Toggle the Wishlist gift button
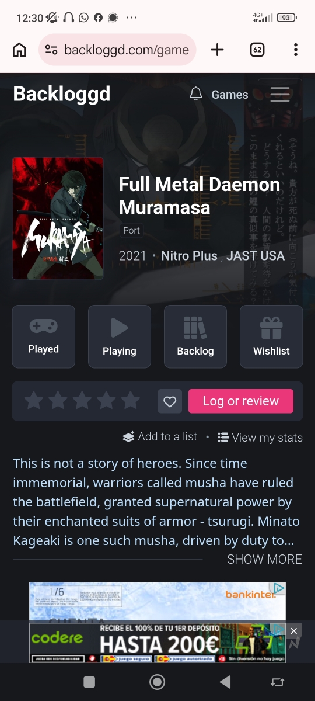Image resolution: width=315 pixels, height=701 pixels. (x=271, y=336)
